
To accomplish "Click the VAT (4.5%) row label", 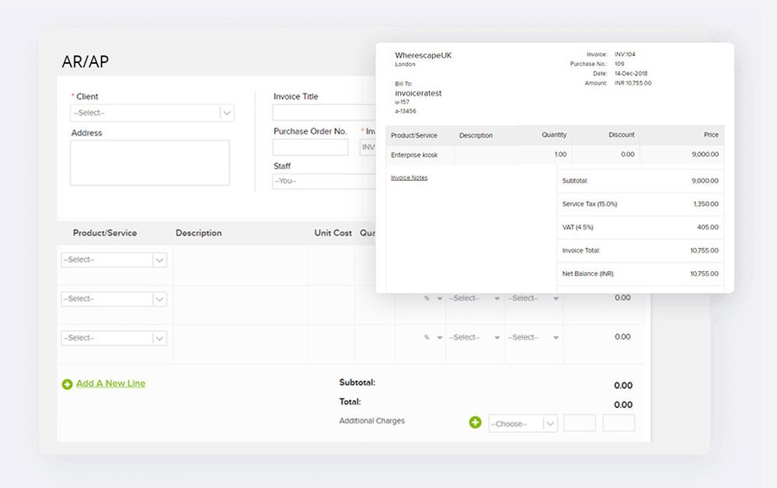I will pos(578,228).
